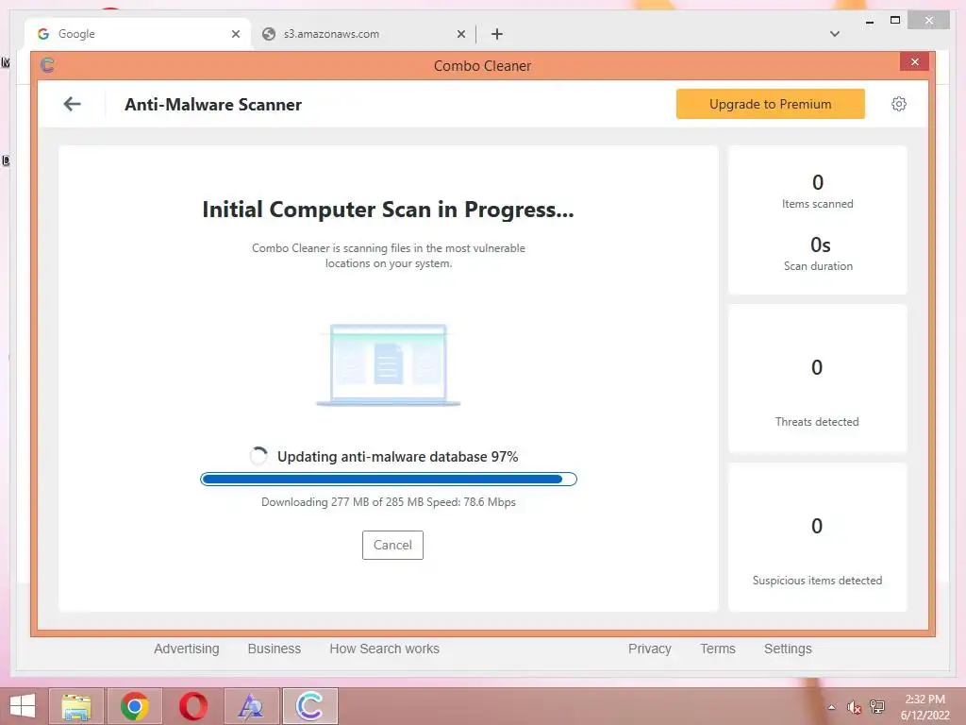The width and height of the screenshot is (966, 725).
Task: Minimize the browser window
Action: click(x=869, y=21)
